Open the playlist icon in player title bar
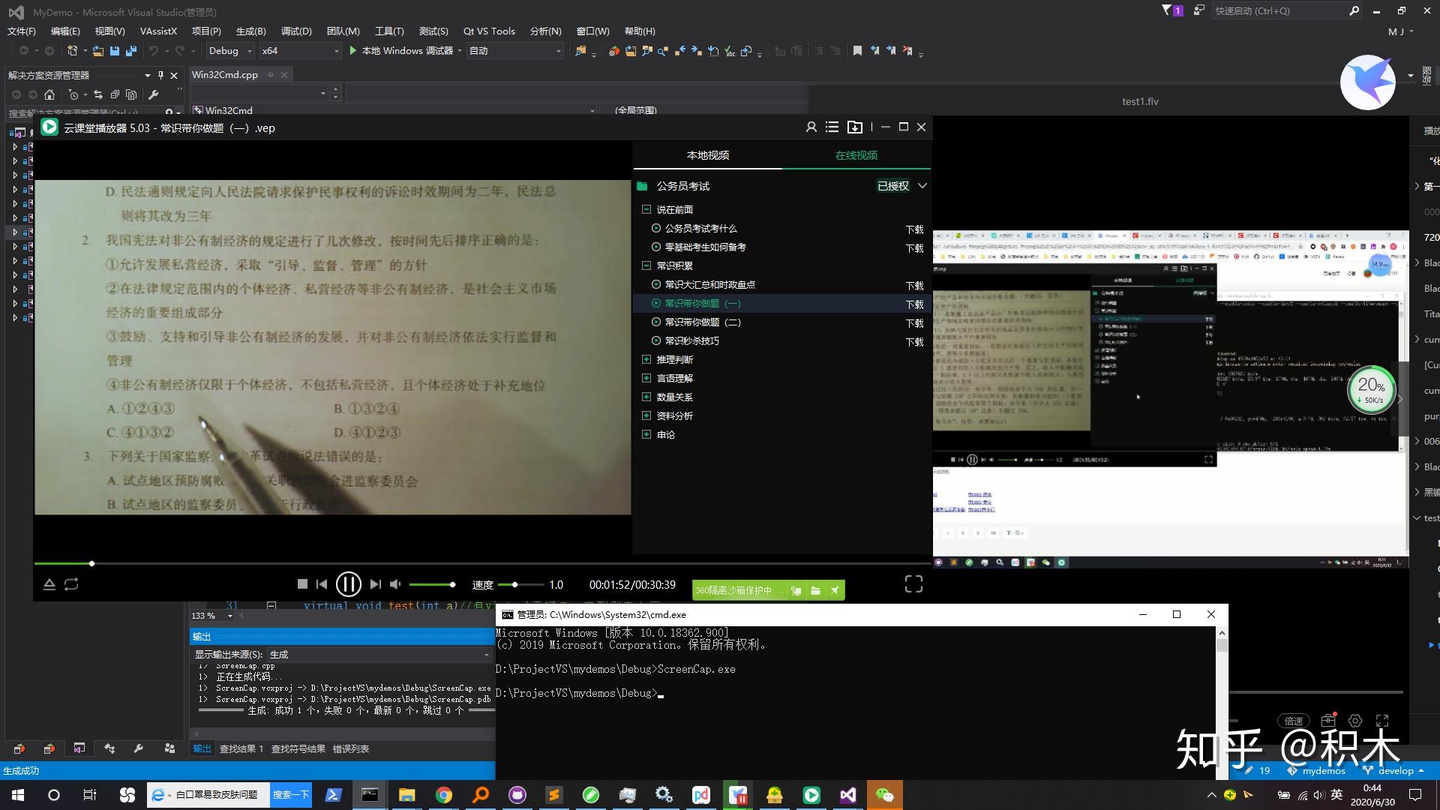Screen dimensions: 1440x810 point(832,127)
